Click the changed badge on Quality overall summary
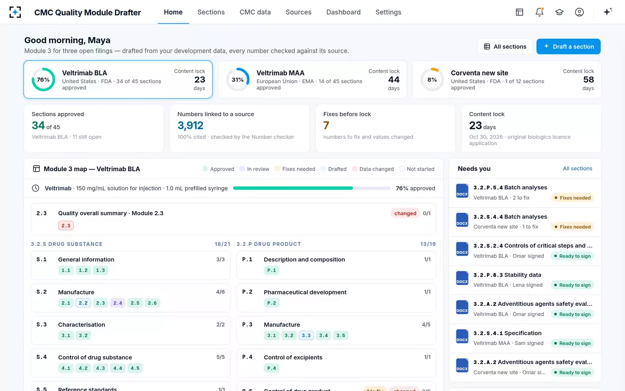The height and width of the screenshot is (391, 625). [x=405, y=213]
